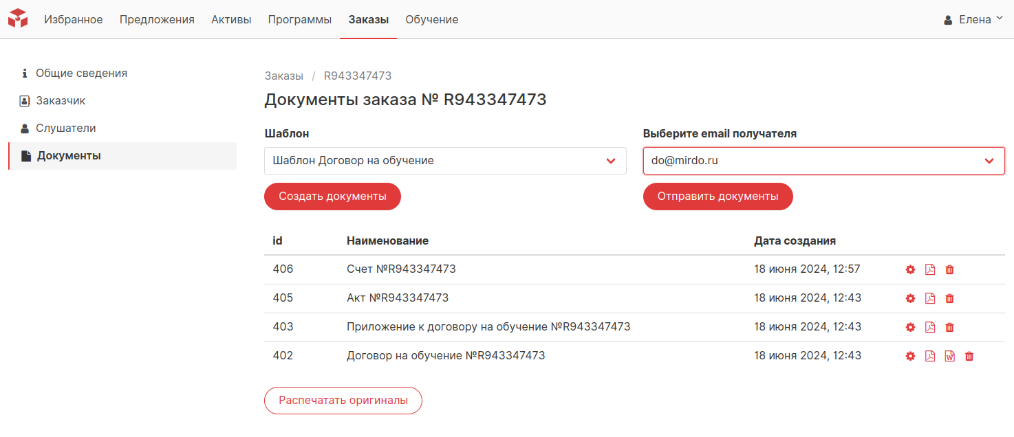Follow the Заказы breadcrumb link

click(x=283, y=76)
